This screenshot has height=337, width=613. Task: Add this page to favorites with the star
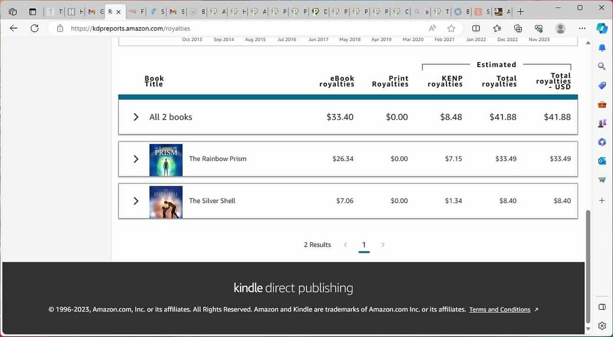[x=451, y=29]
